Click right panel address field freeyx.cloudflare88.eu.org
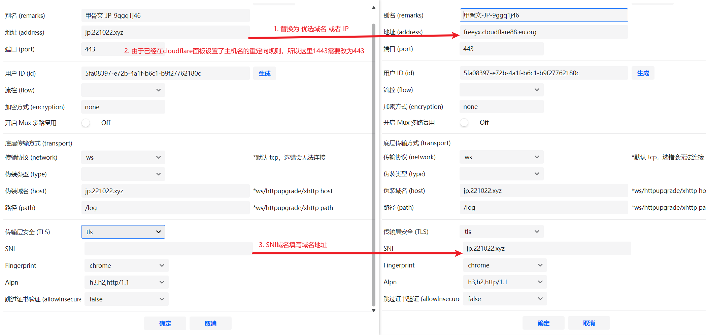Viewport: 706px width, 335px height. point(543,32)
